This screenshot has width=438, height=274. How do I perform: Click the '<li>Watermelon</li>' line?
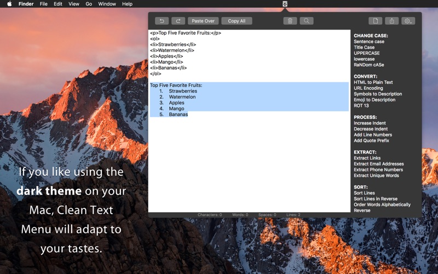(x=172, y=50)
